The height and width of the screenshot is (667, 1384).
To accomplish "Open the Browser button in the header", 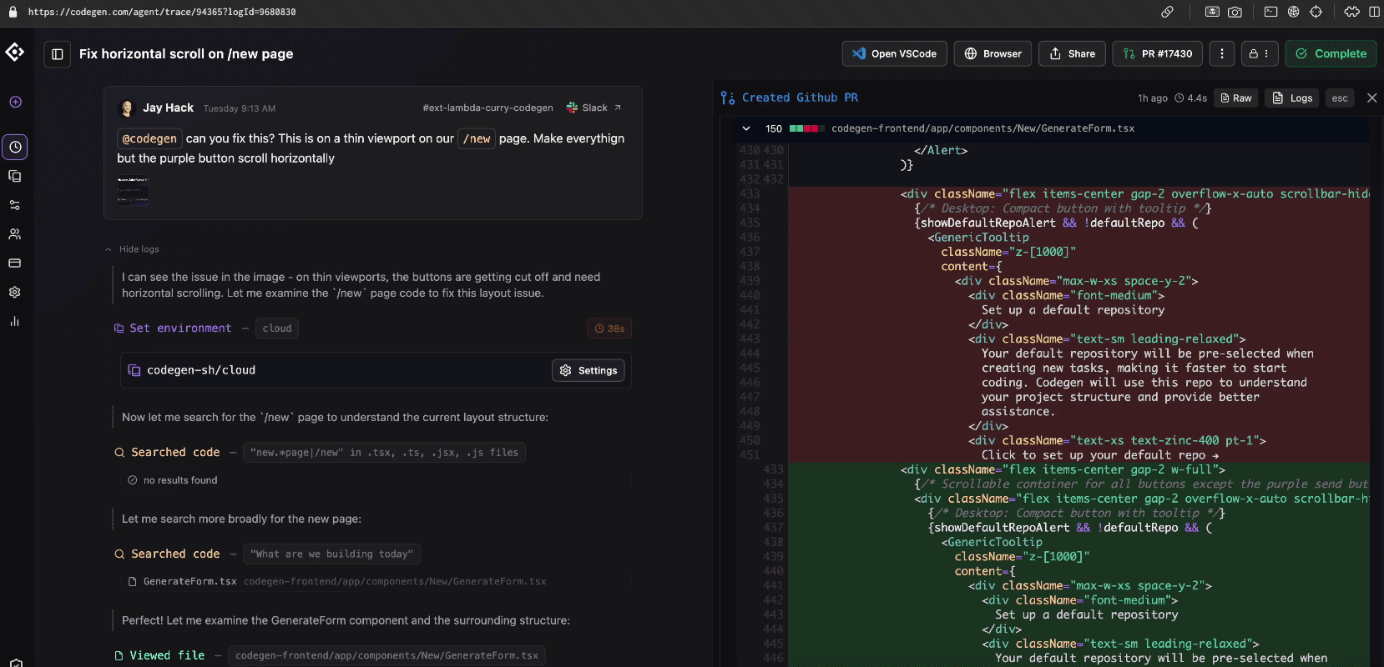I will click(993, 53).
